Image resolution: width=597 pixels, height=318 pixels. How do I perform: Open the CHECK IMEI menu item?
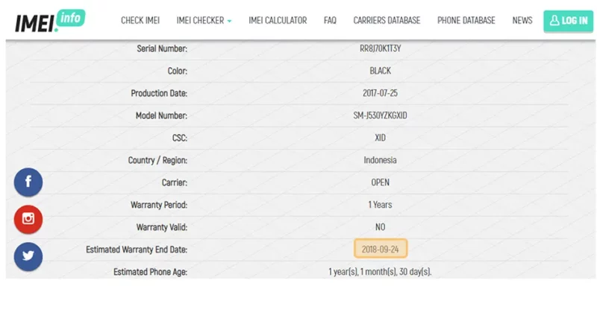click(x=140, y=21)
